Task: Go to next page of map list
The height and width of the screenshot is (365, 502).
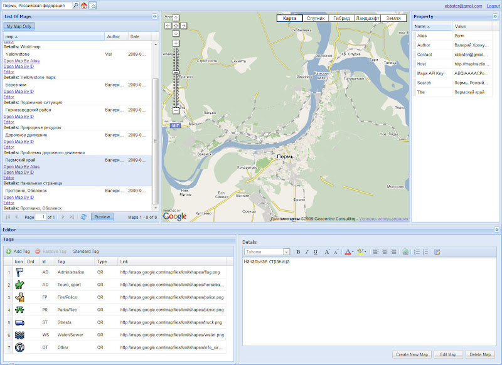Action: [x=63, y=217]
